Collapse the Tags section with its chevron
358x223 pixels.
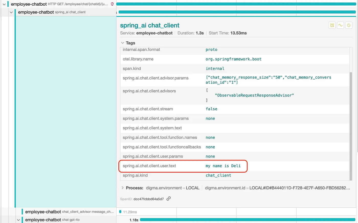(x=122, y=43)
